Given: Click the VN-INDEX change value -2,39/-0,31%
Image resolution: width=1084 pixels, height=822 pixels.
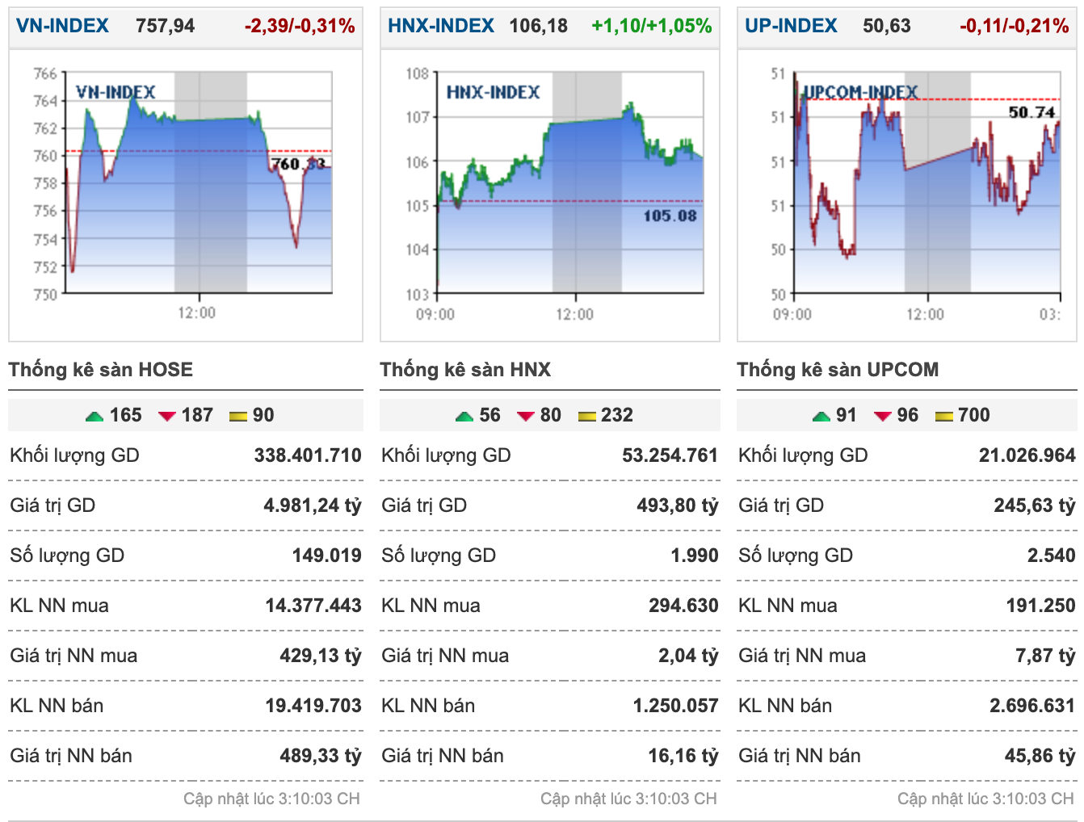Looking at the screenshot, I should coord(300,26).
